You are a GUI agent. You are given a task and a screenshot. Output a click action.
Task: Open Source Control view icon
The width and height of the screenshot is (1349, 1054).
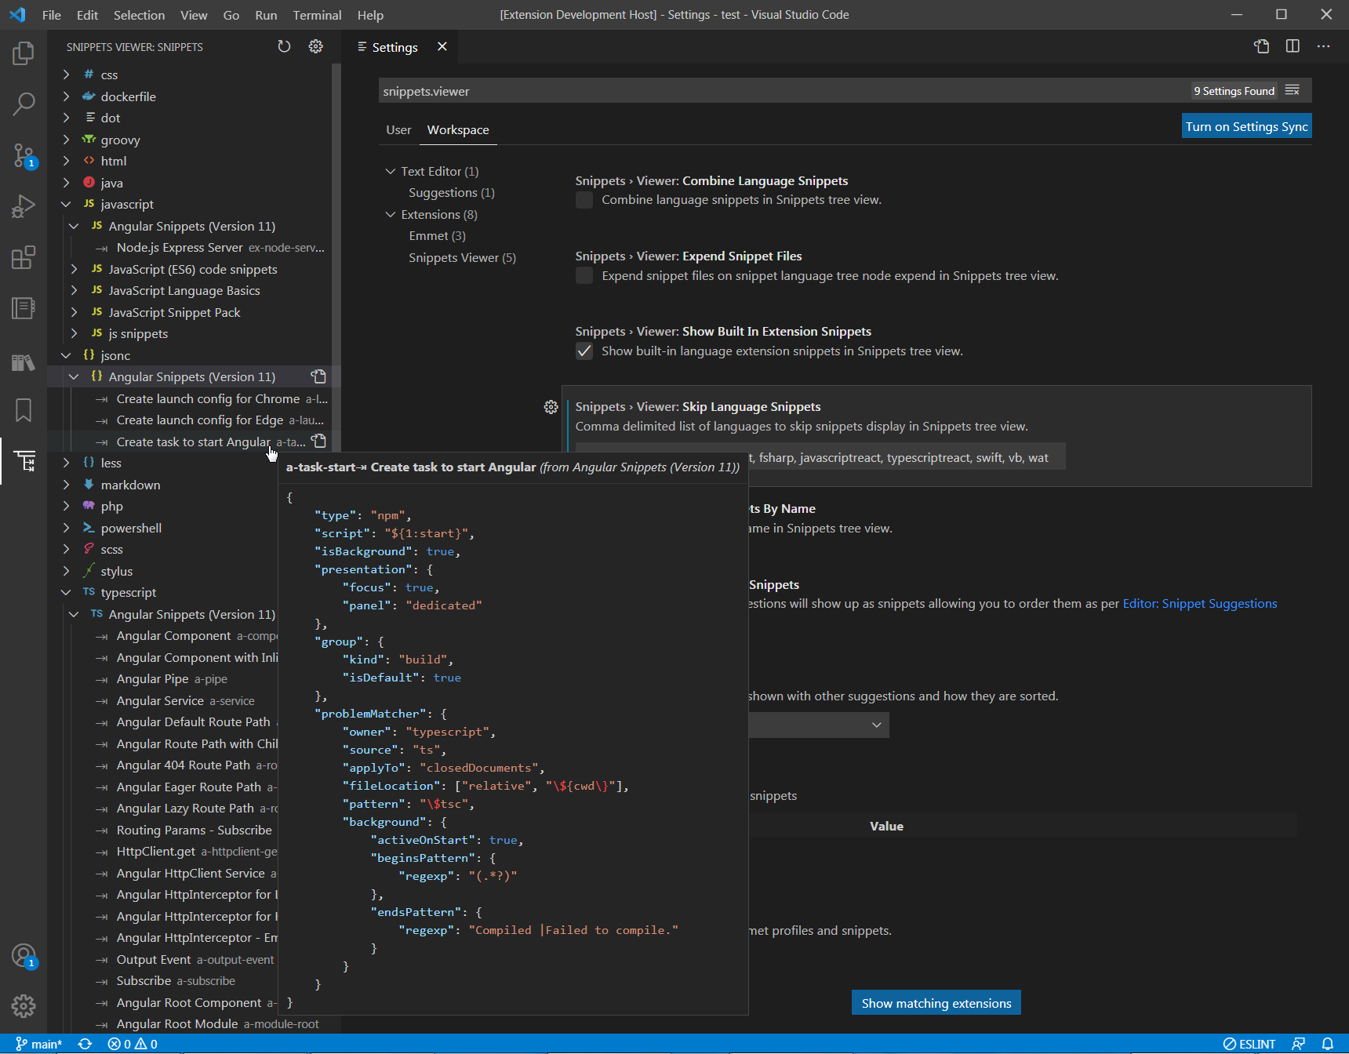pos(24,155)
